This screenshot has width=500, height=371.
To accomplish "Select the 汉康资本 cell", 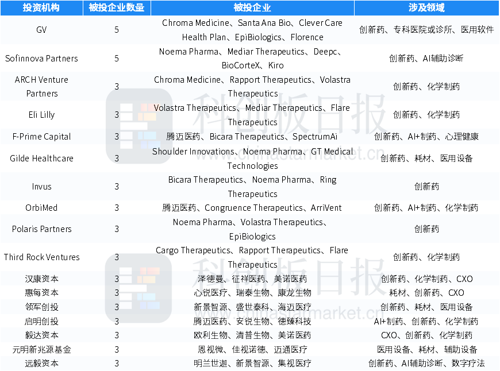I will 41,279.
